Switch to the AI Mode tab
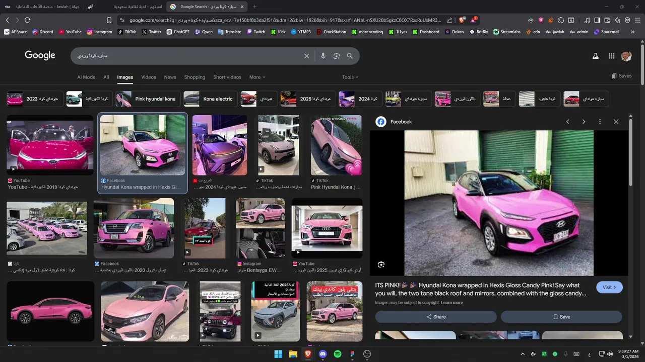Screen dimensions: 645x362 click(86, 77)
